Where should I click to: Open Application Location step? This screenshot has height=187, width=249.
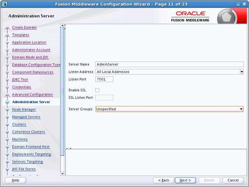29,42
